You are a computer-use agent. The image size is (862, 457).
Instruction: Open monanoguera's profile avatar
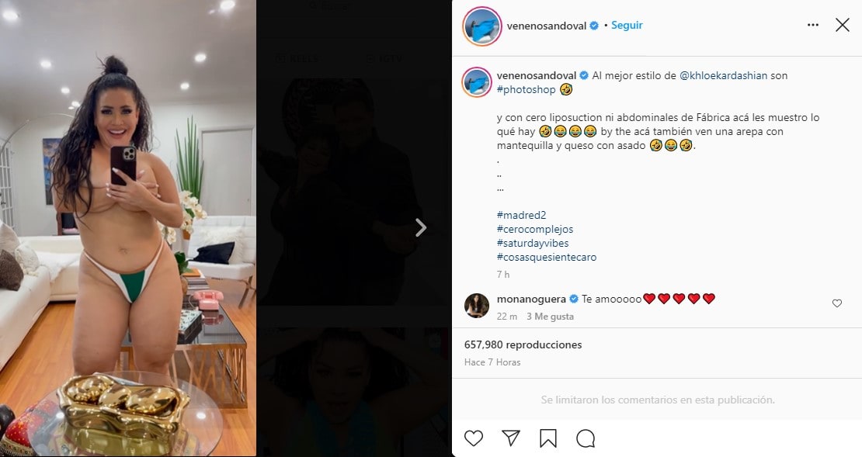477,306
